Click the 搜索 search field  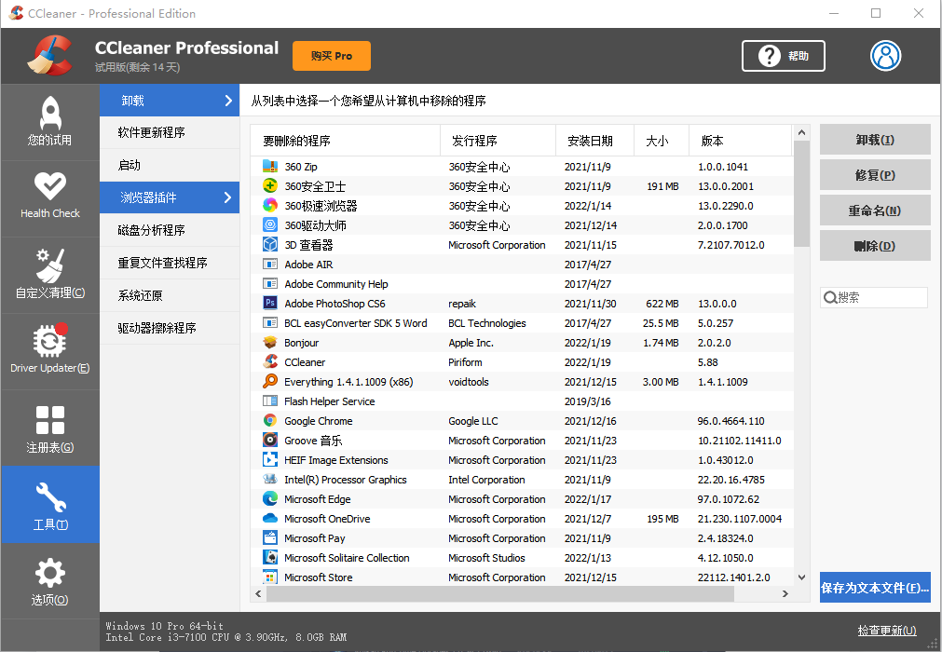[873, 297]
